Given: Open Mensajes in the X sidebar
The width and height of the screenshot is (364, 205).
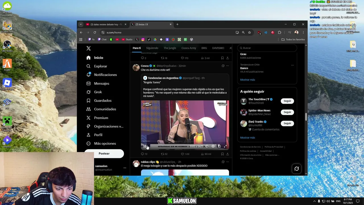Looking at the screenshot, I should pos(98,83).
